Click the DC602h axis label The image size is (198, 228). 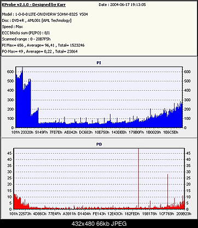coord(85,132)
